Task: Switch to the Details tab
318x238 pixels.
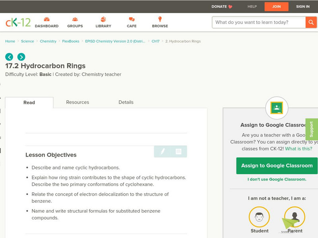Action: click(126, 102)
